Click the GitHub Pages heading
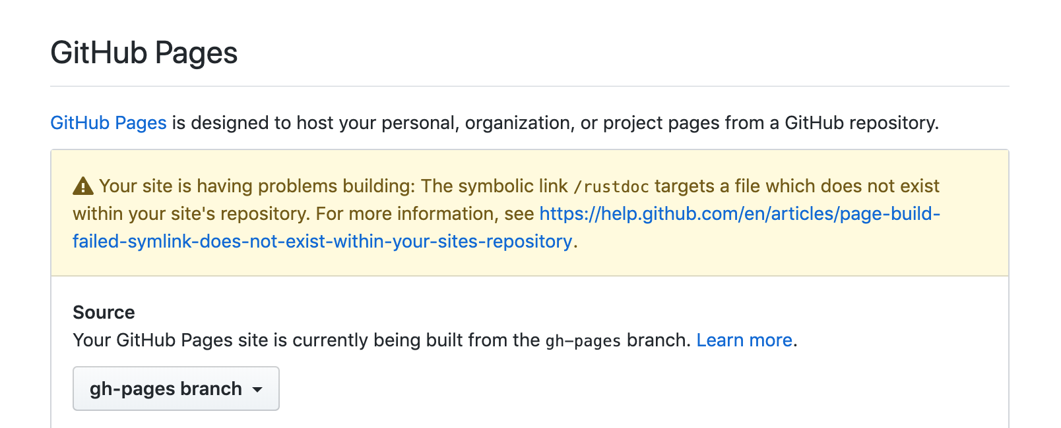 pos(144,53)
